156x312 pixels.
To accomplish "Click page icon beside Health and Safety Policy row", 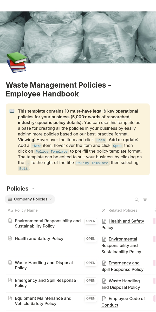I will pos(10,238).
